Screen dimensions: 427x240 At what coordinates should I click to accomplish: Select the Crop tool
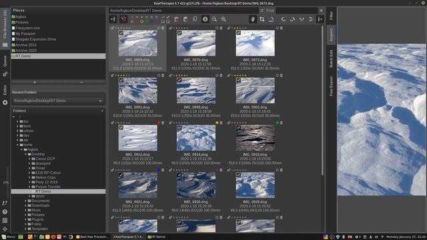pyautogui.click(x=262, y=19)
